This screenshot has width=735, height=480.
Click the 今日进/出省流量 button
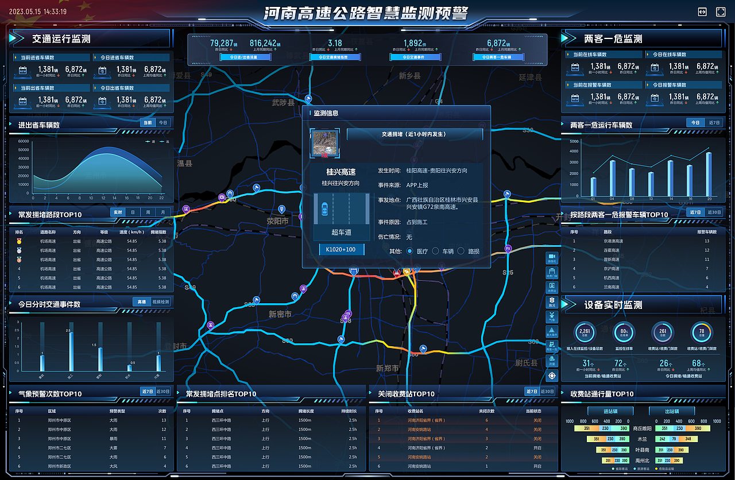[246, 57]
